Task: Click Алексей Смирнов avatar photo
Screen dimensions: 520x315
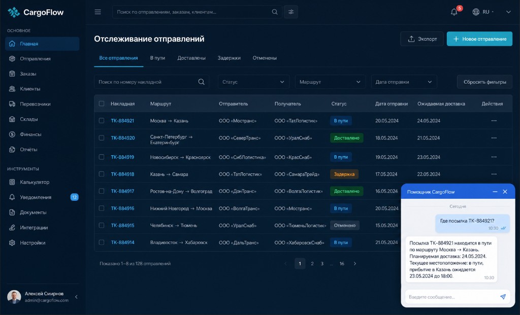Action: tap(14, 297)
